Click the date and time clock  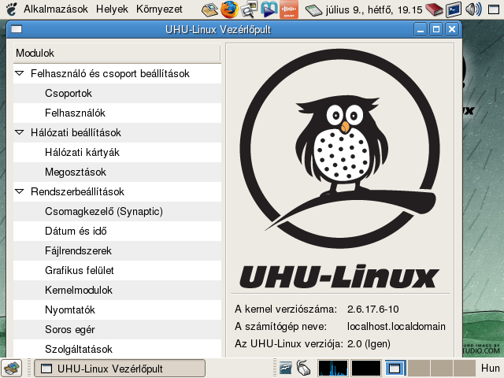(x=374, y=9)
